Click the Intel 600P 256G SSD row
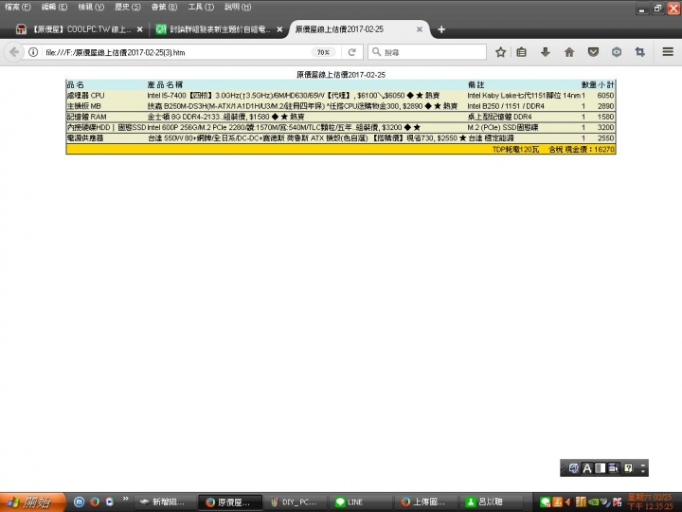 341,127
